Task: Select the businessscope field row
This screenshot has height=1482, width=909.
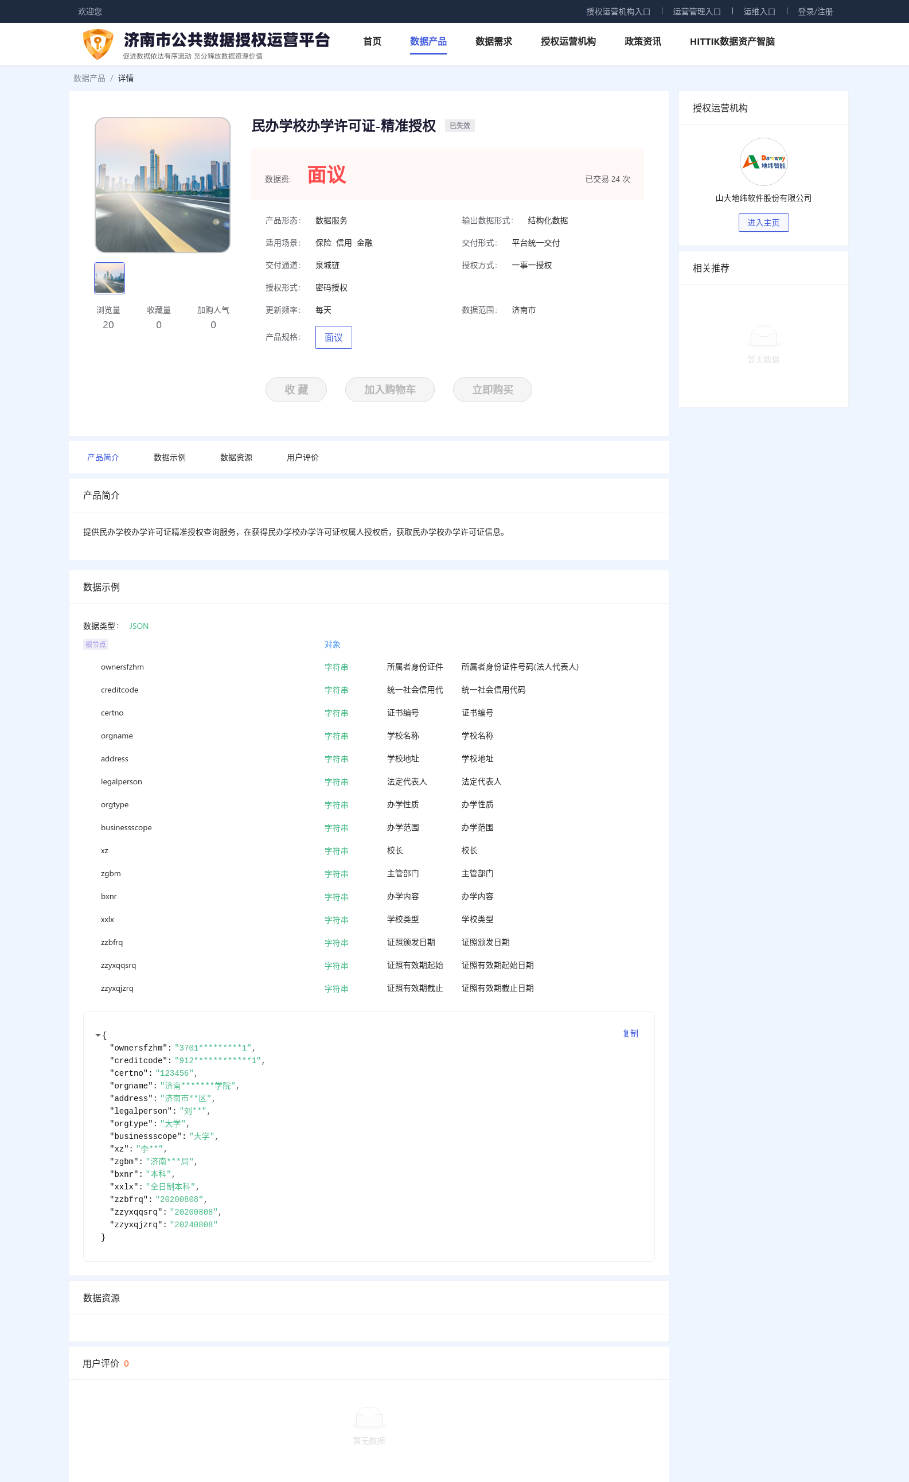Action: coord(369,827)
